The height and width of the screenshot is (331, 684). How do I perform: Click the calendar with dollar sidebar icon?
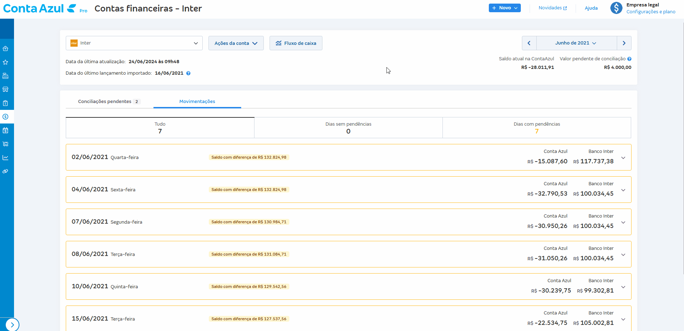[5, 130]
